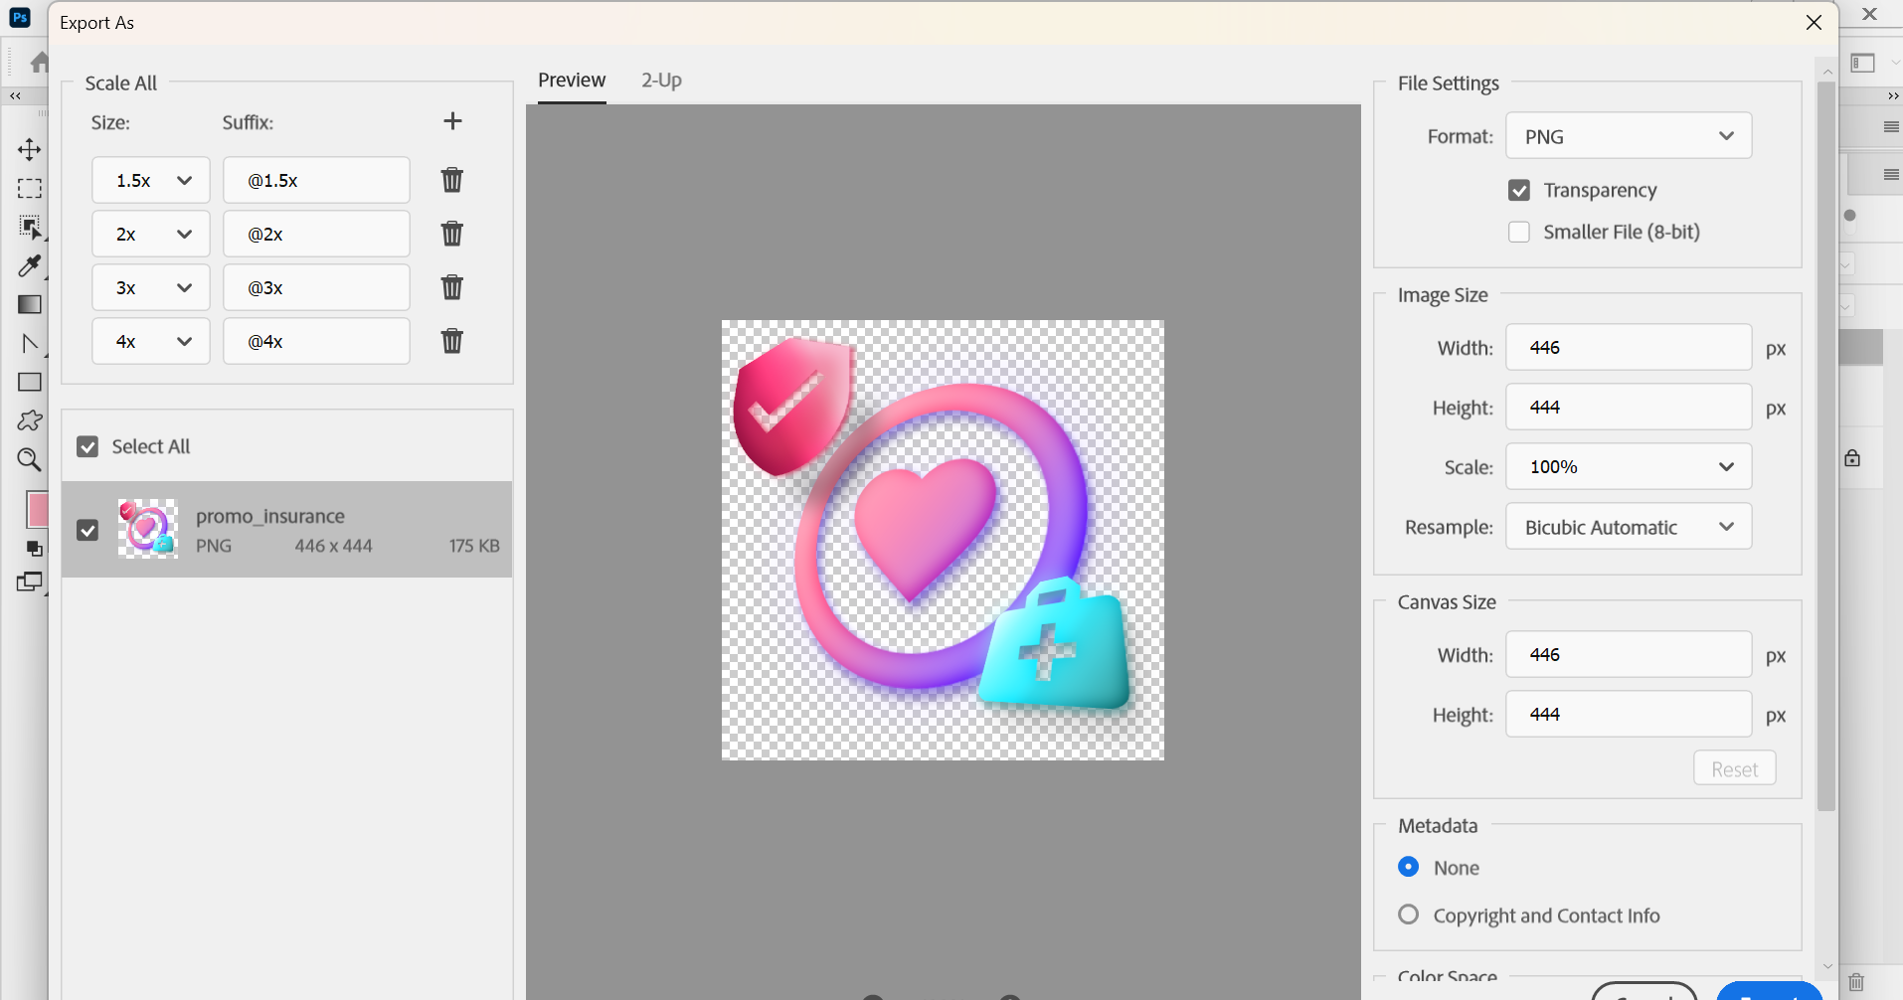The height and width of the screenshot is (1000, 1903).
Task: Delete the 4x scale row
Action: coord(452,341)
